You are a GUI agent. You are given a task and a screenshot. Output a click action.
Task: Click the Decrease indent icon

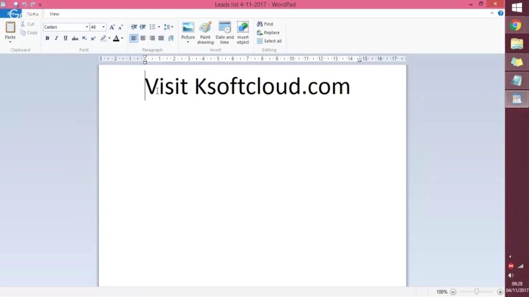[x=134, y=27]
